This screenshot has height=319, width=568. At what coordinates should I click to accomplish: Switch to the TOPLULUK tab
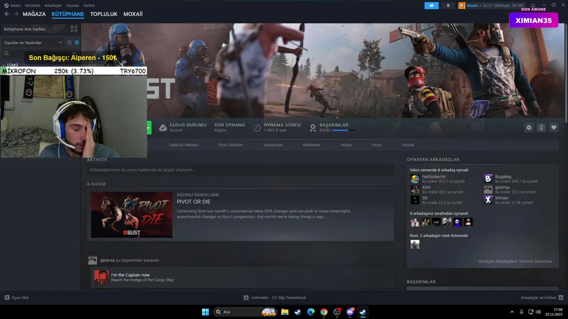pyautogui.click(x=104, y=14)
